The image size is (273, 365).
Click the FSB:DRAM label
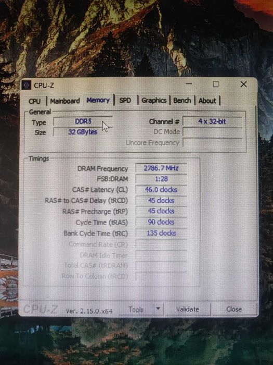pyautogui.click(x=112, y=179)
